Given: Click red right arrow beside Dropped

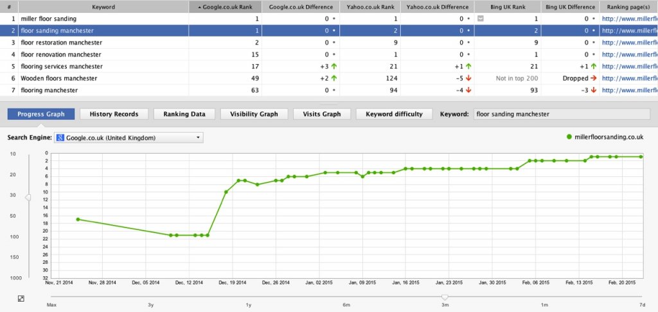Looking at the screenshot, I should coord(593,78).
